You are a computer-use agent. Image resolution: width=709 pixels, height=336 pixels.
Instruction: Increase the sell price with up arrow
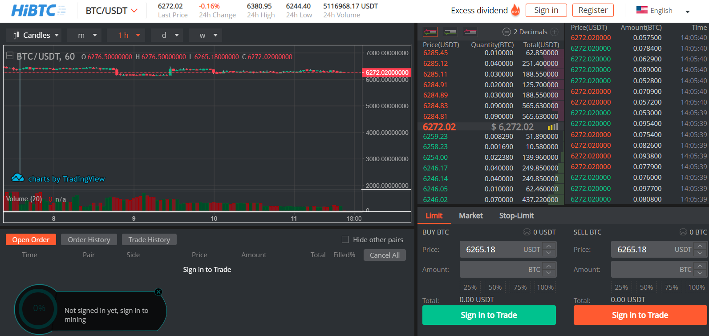point(701,246)
